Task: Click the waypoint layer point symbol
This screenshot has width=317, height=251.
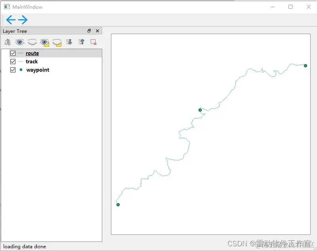Action: (21, 70)
